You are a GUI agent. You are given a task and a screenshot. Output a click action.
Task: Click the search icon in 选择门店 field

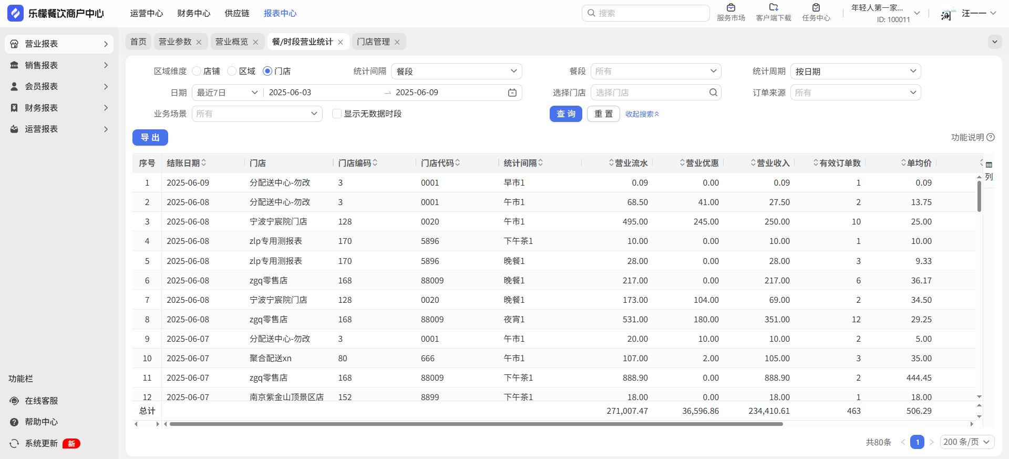pyautogui.click(x=713, y=93)
